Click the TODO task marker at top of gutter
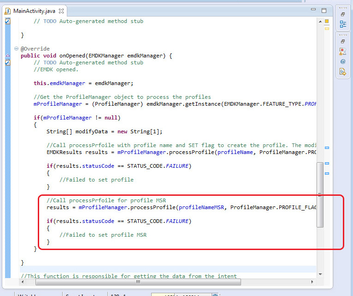 [7, 21]
